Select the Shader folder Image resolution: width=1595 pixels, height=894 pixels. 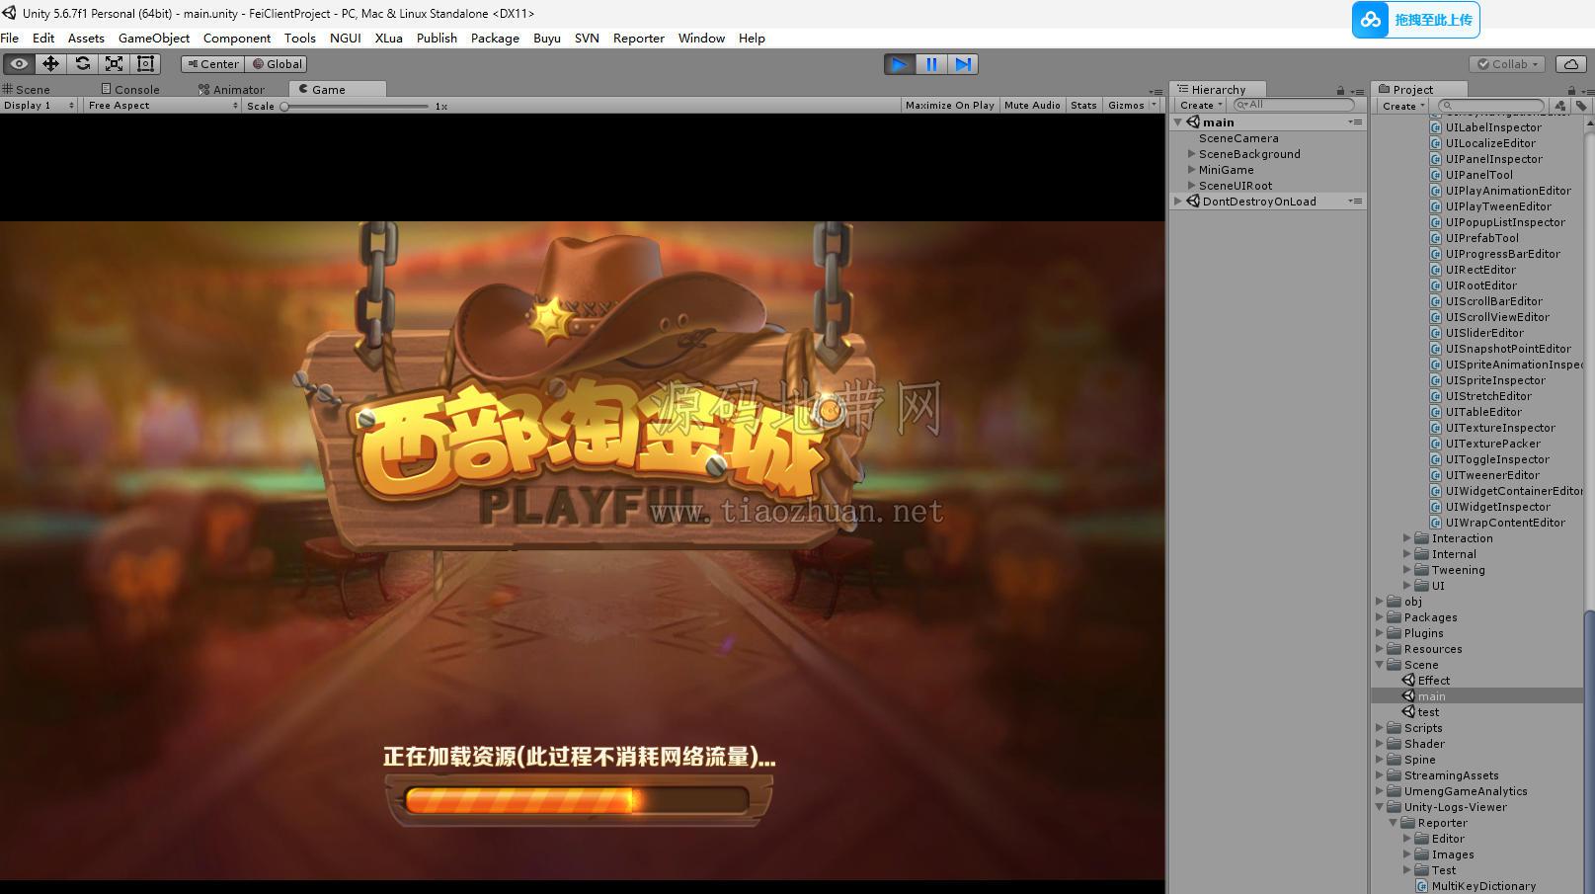tap(1424, 744)
